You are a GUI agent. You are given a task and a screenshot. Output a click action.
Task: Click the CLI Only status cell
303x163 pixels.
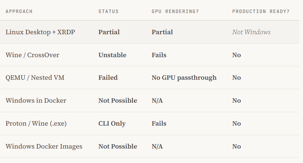click(x=112, y=123)
